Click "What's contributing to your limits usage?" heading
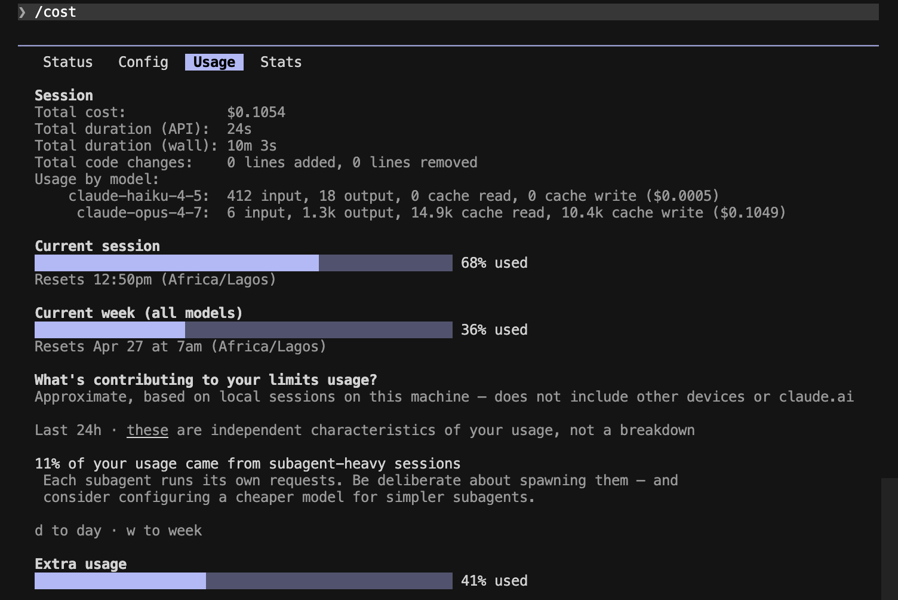 206,380
